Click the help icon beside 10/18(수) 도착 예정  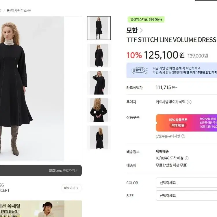[187, 158]
